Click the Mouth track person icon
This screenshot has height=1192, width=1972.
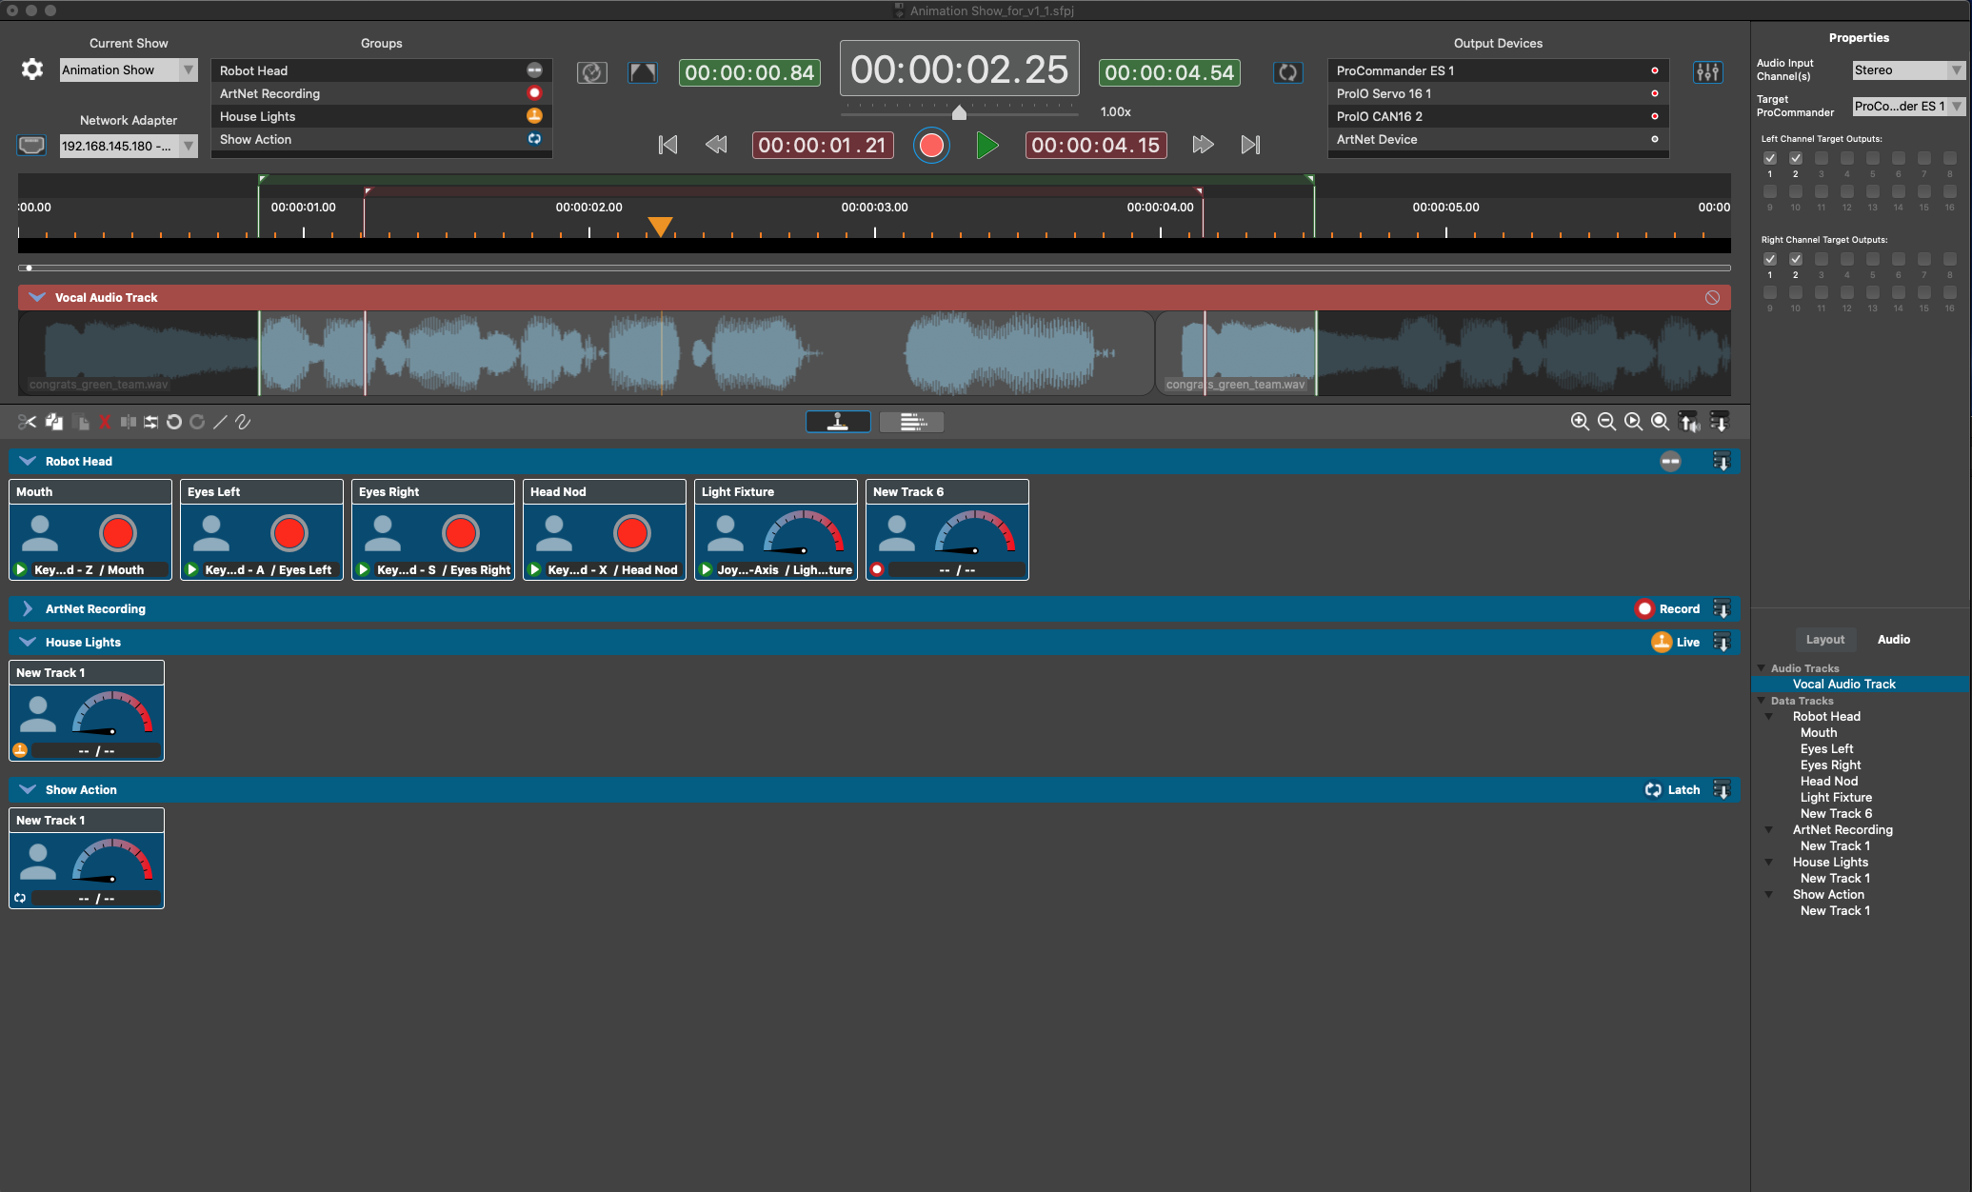coord(40,534)
